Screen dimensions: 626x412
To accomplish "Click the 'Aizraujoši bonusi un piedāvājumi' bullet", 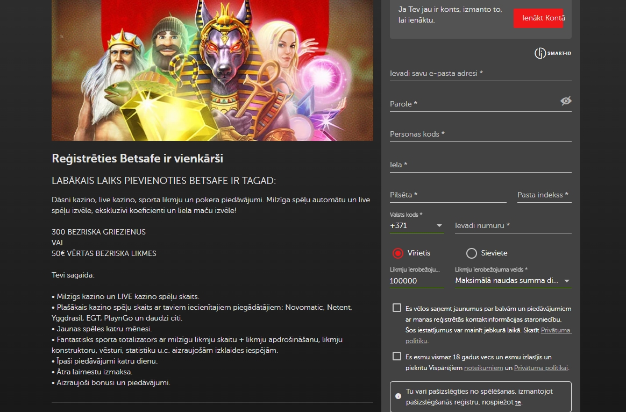I will click(111, 383).
